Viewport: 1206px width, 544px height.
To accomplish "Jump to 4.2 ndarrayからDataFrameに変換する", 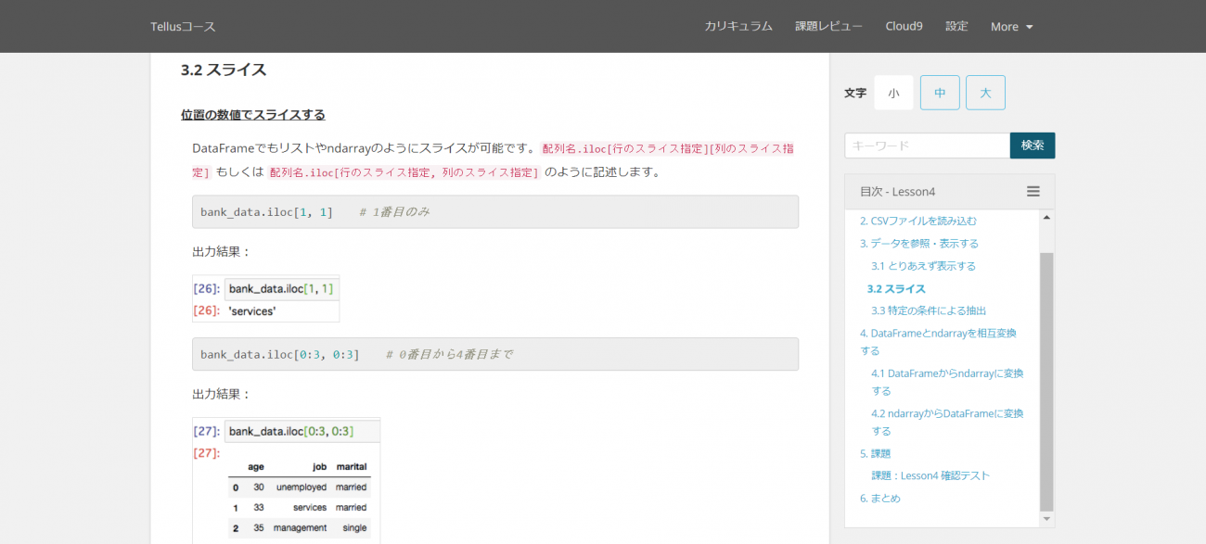I will (x=947, y=422).
